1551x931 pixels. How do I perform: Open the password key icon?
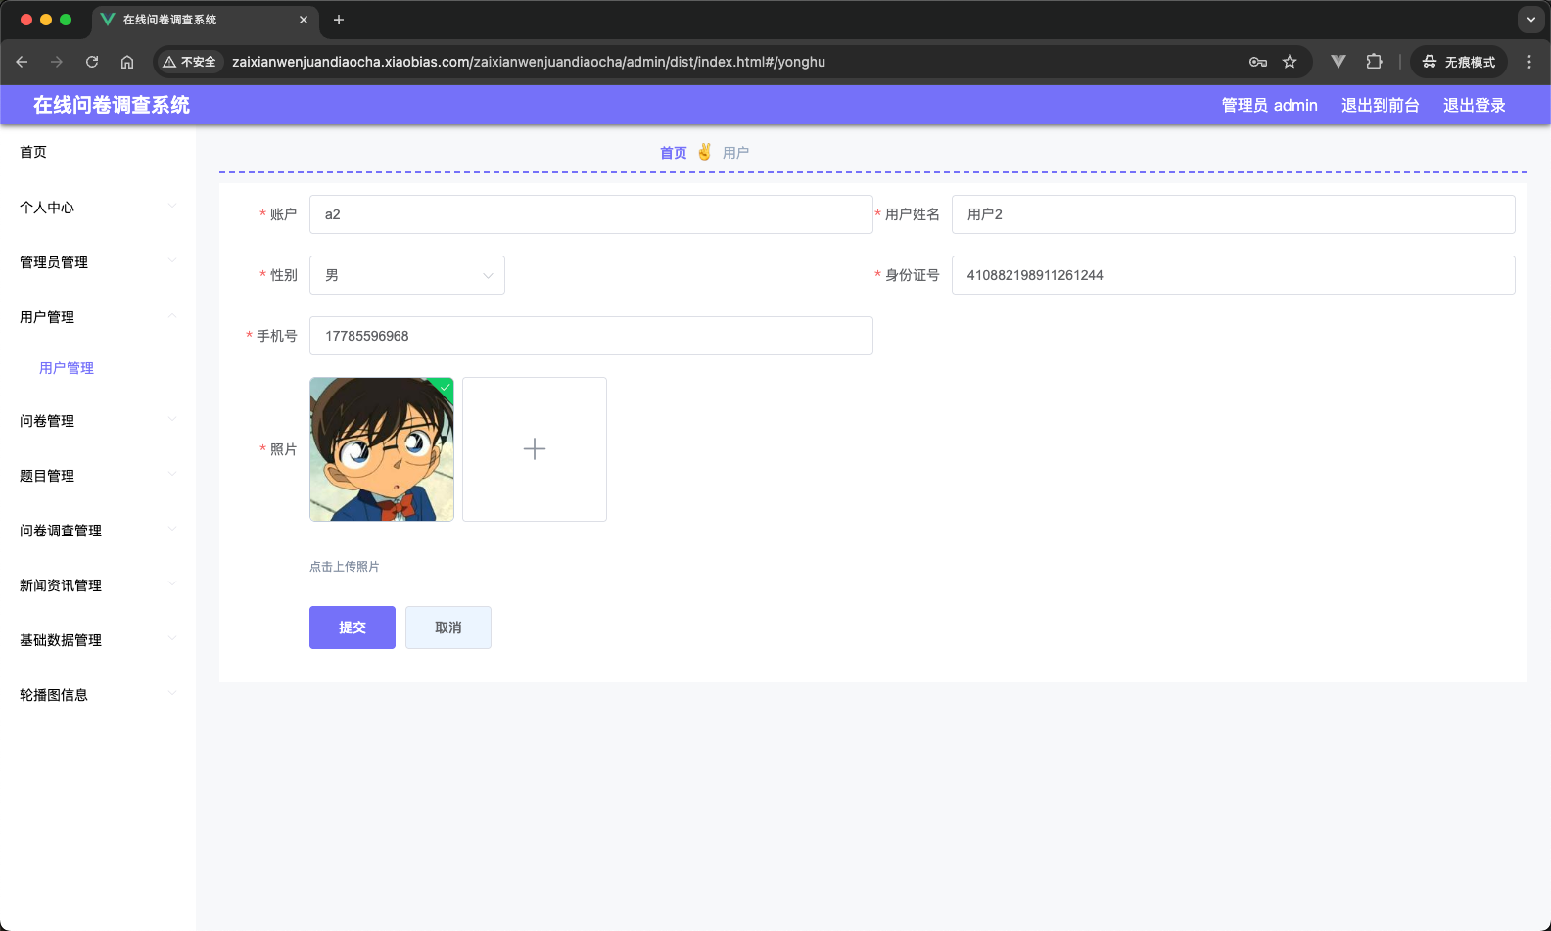click(1258, 62)
